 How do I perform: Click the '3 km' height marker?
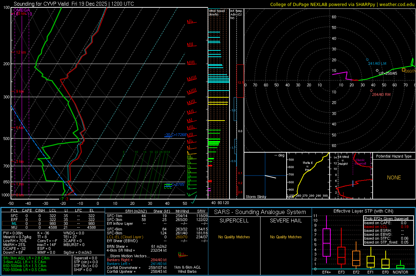20,161
